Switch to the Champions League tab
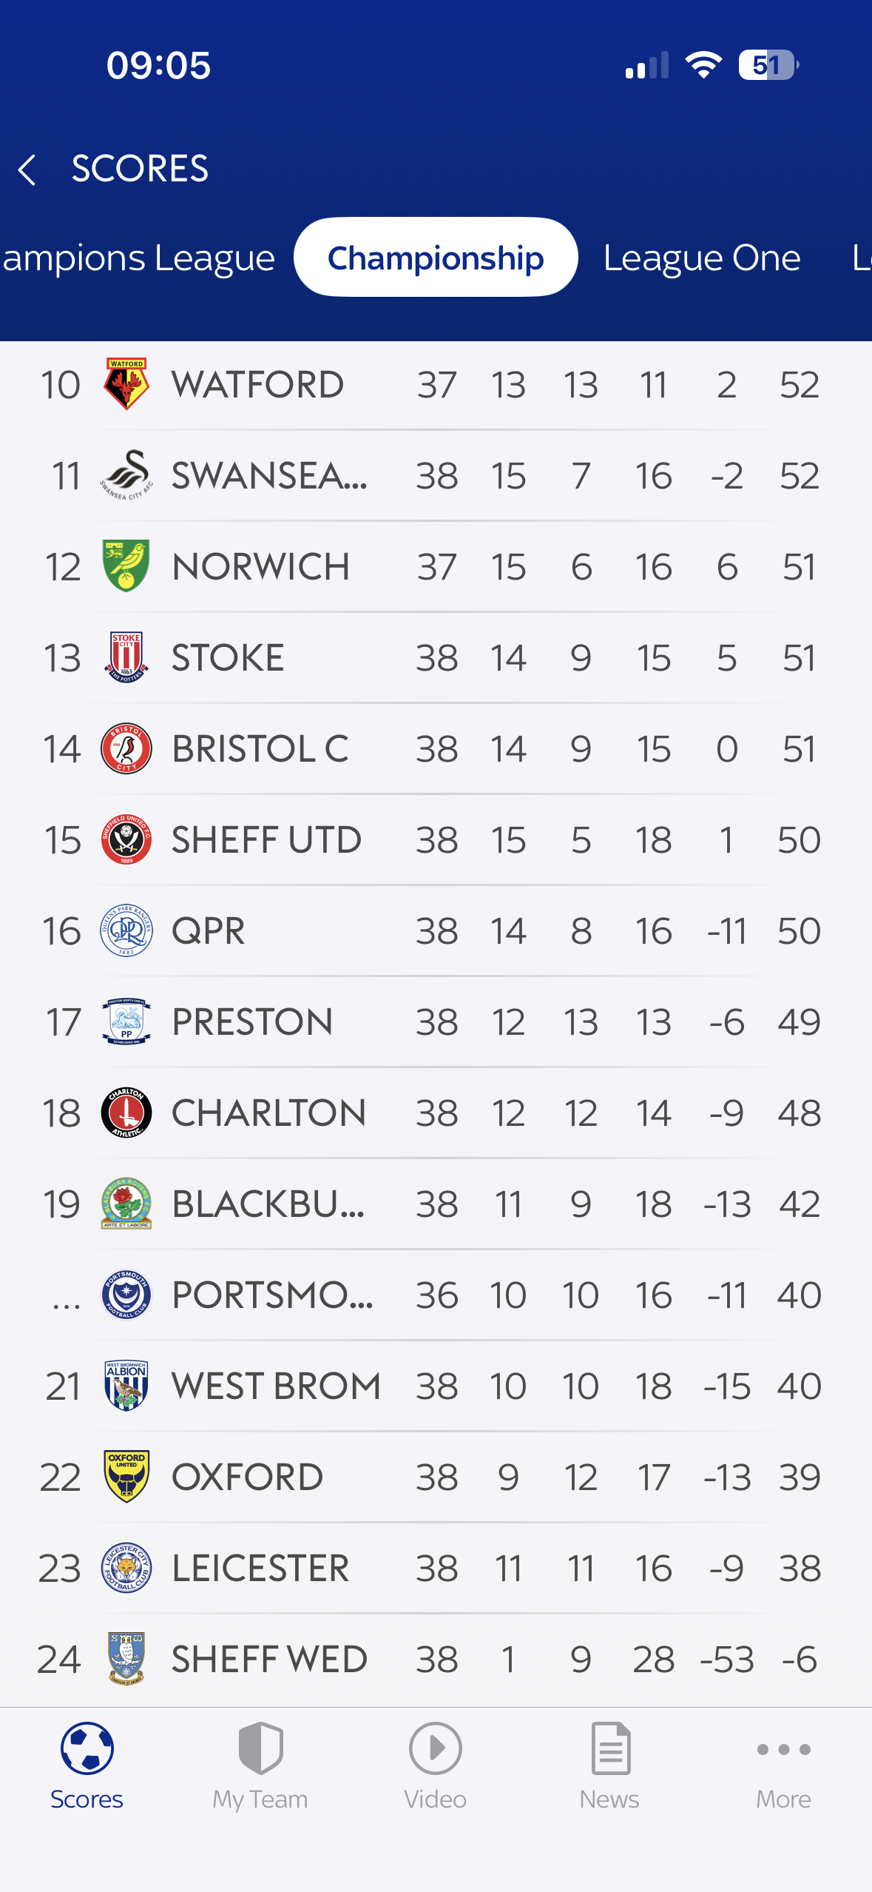Screen dimensions: 872x1892 138,258
